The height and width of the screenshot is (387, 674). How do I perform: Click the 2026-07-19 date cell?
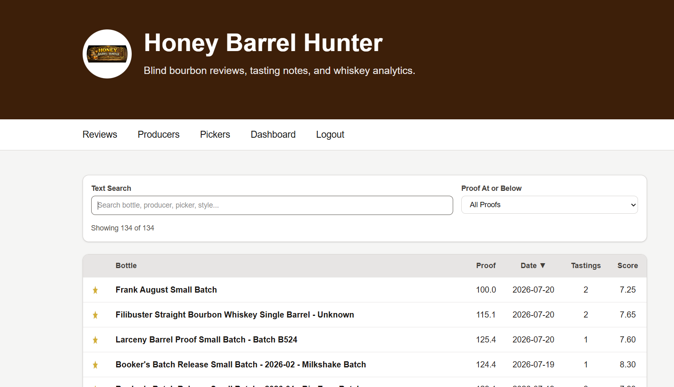(533, 365)
